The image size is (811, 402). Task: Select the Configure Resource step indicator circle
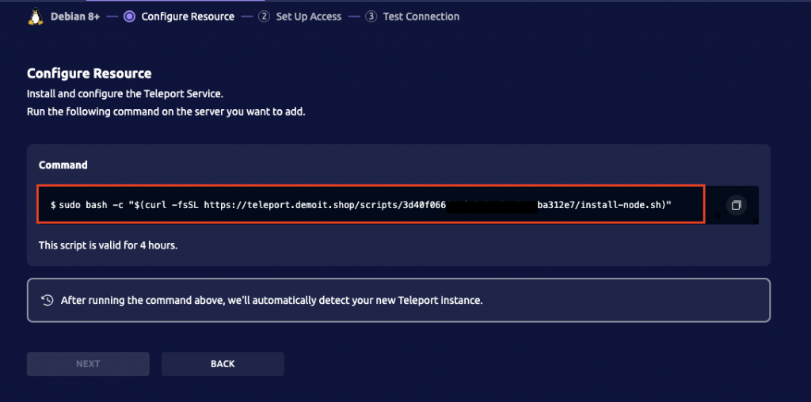(x=130, y=17)
